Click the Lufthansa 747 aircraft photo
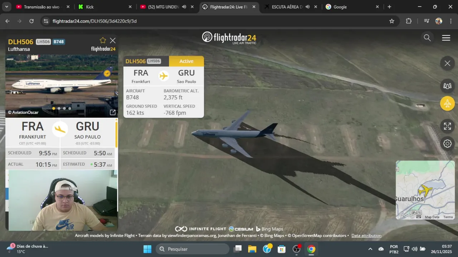Viewport: 458px width, 257px height. [x=62, y=86]
